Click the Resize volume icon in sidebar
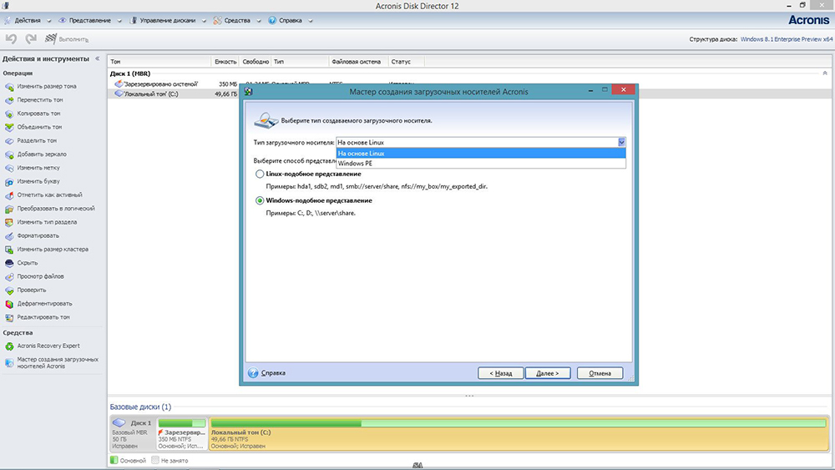The image size is (835, 470). pos(9,86)
